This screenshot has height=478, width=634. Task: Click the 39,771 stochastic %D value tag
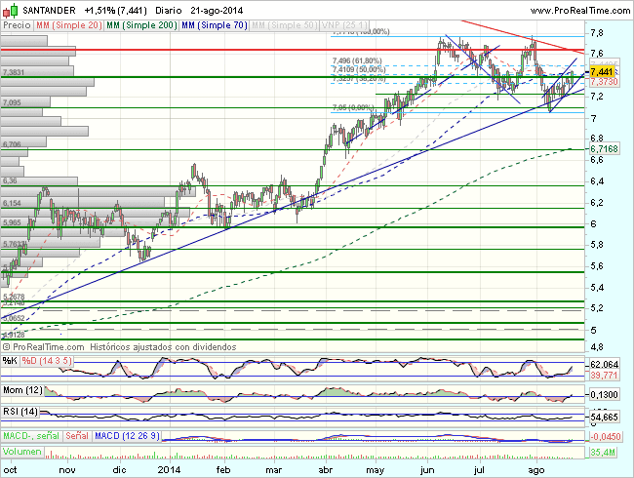coord(604,376)
